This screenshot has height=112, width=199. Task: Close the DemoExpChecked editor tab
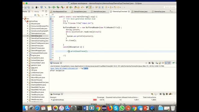(129, 12)
